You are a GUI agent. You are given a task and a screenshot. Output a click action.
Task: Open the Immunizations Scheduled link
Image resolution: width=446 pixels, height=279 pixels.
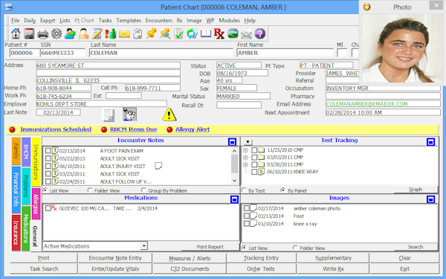coord(56,129)
